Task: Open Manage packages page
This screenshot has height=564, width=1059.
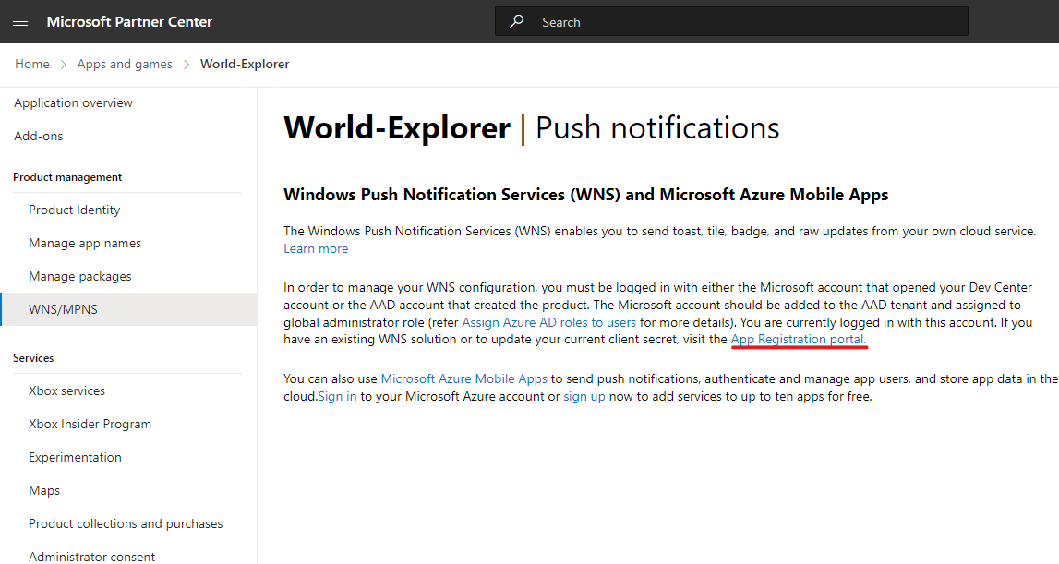Action: click(x=80, y=276)
